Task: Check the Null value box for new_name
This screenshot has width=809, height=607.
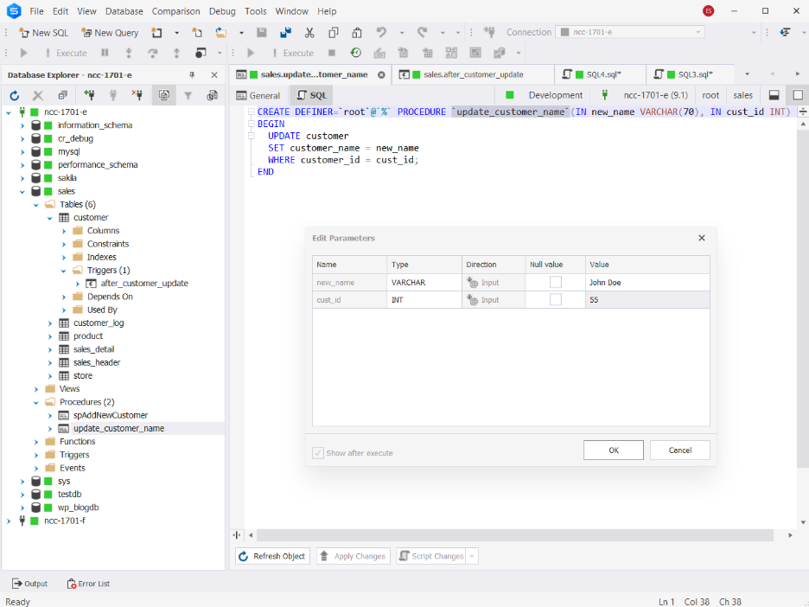Action: (x=555, y=283)
